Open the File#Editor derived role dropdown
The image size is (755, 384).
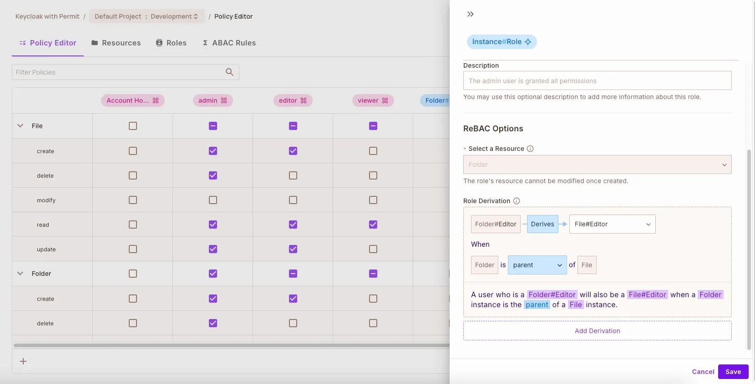tap(612, 224)
